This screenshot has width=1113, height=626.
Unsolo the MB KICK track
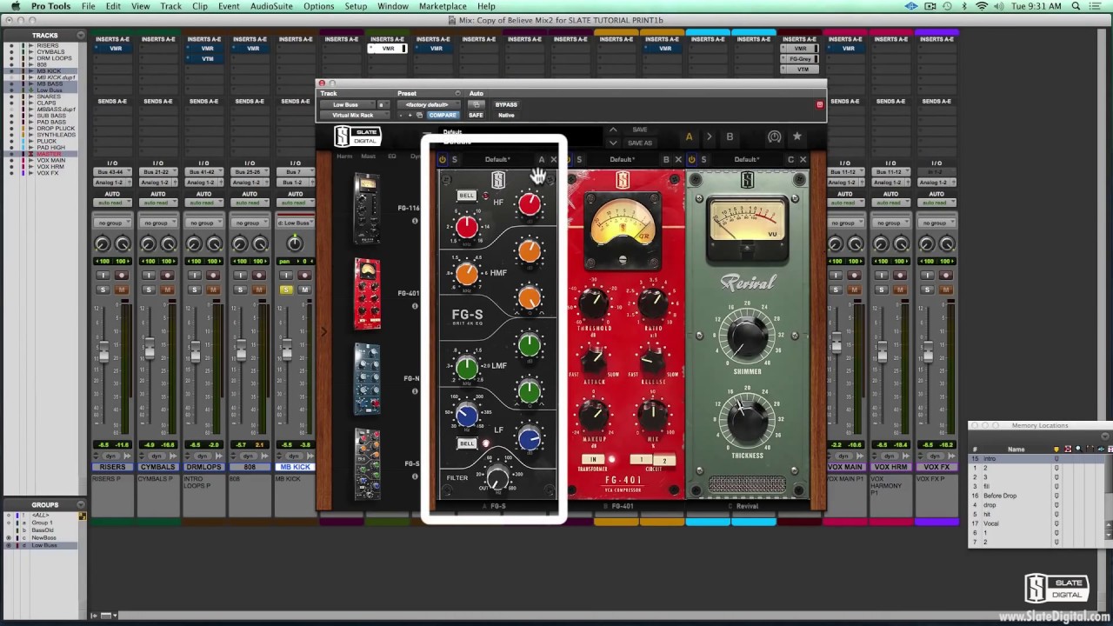286,290
